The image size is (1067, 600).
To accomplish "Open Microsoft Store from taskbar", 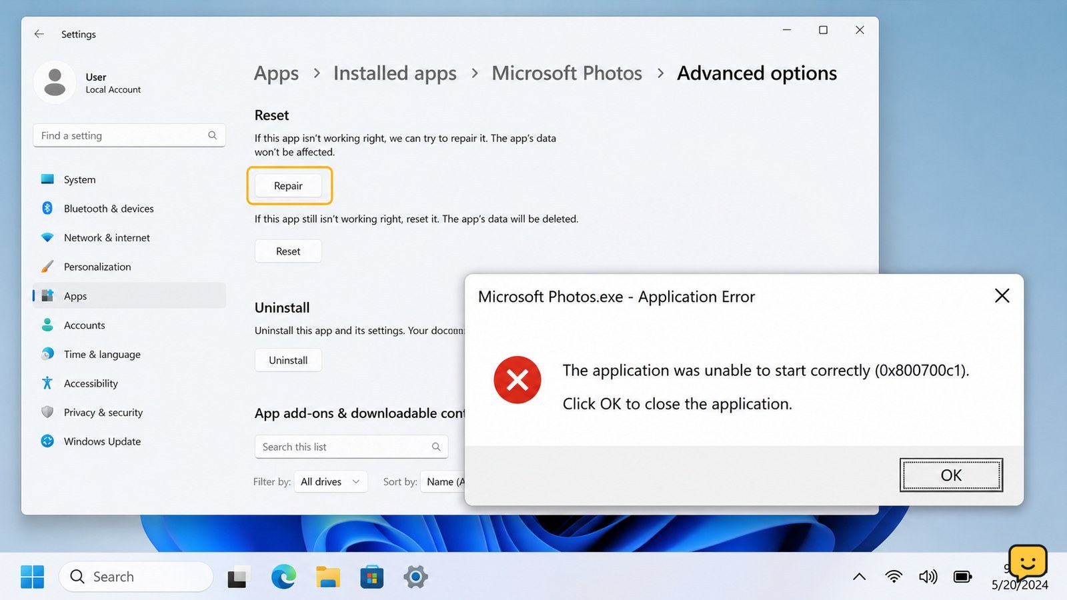I will click(371, 577).
